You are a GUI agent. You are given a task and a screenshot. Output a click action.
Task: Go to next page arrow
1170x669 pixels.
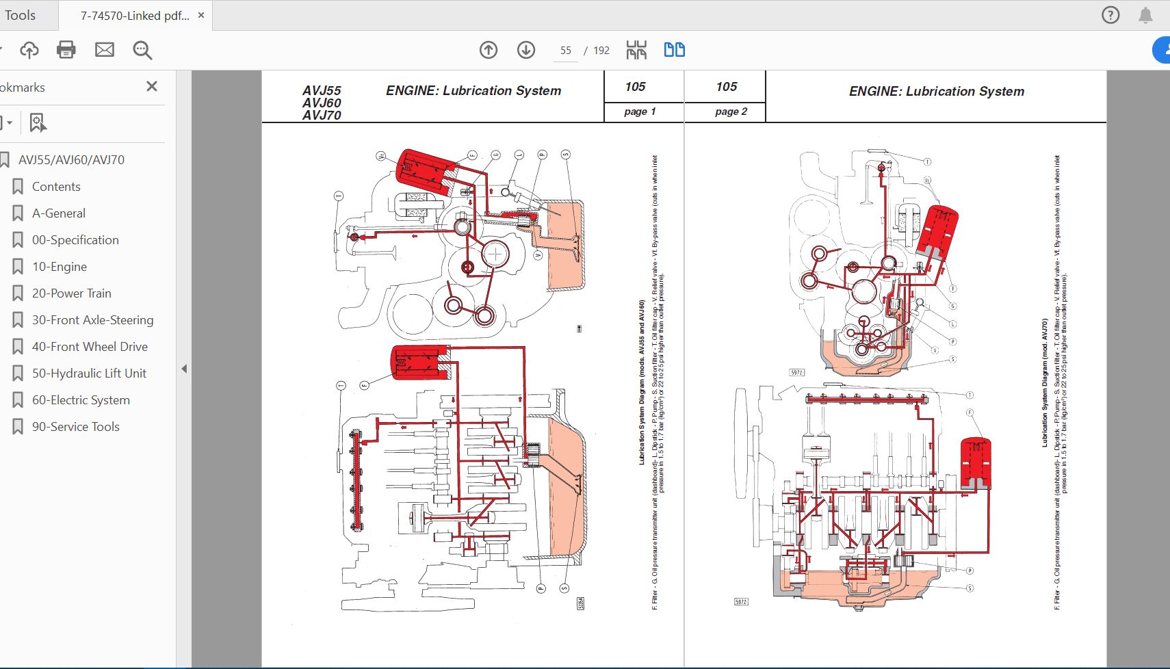(526, 50)
